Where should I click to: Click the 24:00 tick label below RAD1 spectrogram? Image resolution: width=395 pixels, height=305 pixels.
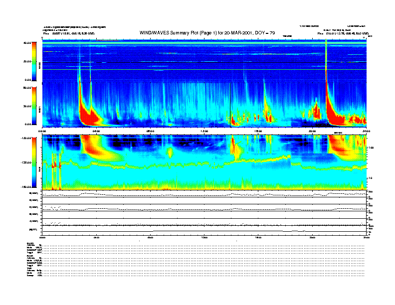366,131
